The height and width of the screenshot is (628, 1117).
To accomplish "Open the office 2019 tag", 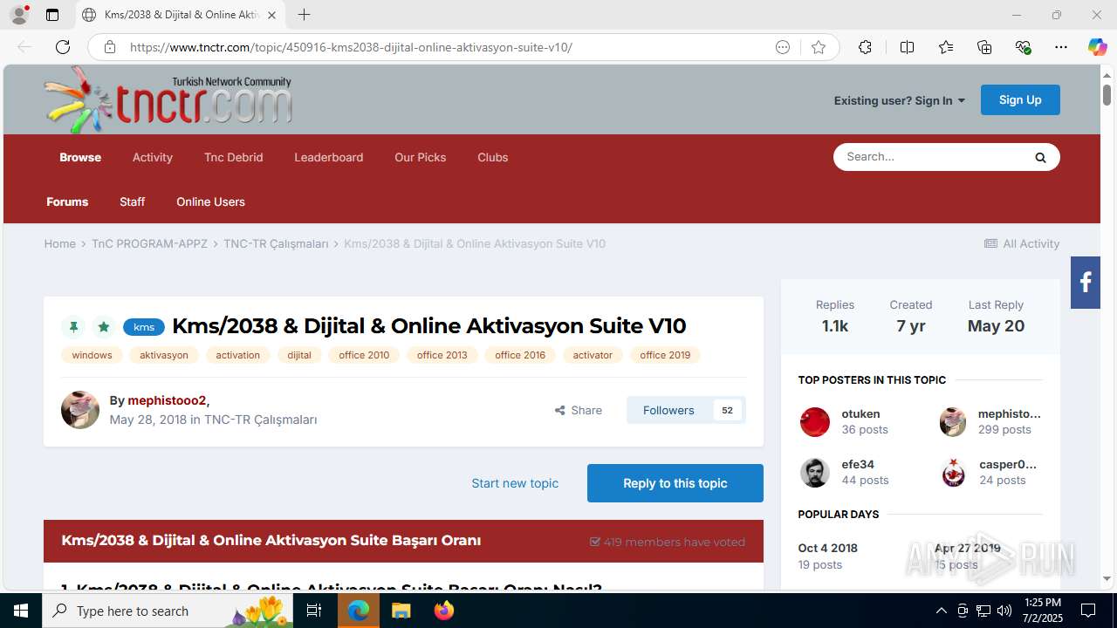I will click(x=665, y=355).
